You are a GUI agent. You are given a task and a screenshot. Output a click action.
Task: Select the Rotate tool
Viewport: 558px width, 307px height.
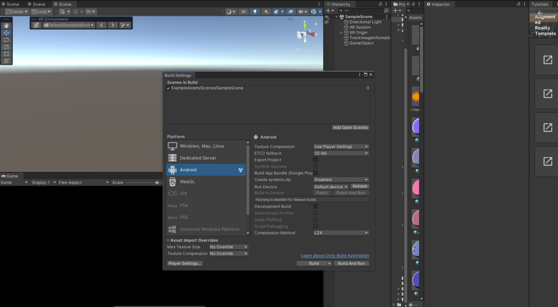7,40
